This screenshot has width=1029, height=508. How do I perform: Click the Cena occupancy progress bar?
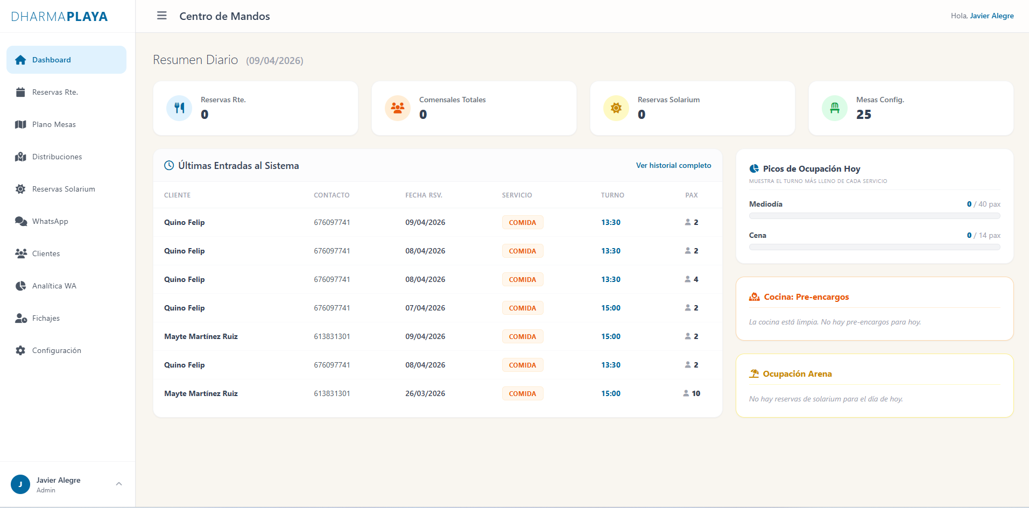[x=875, y=247]
